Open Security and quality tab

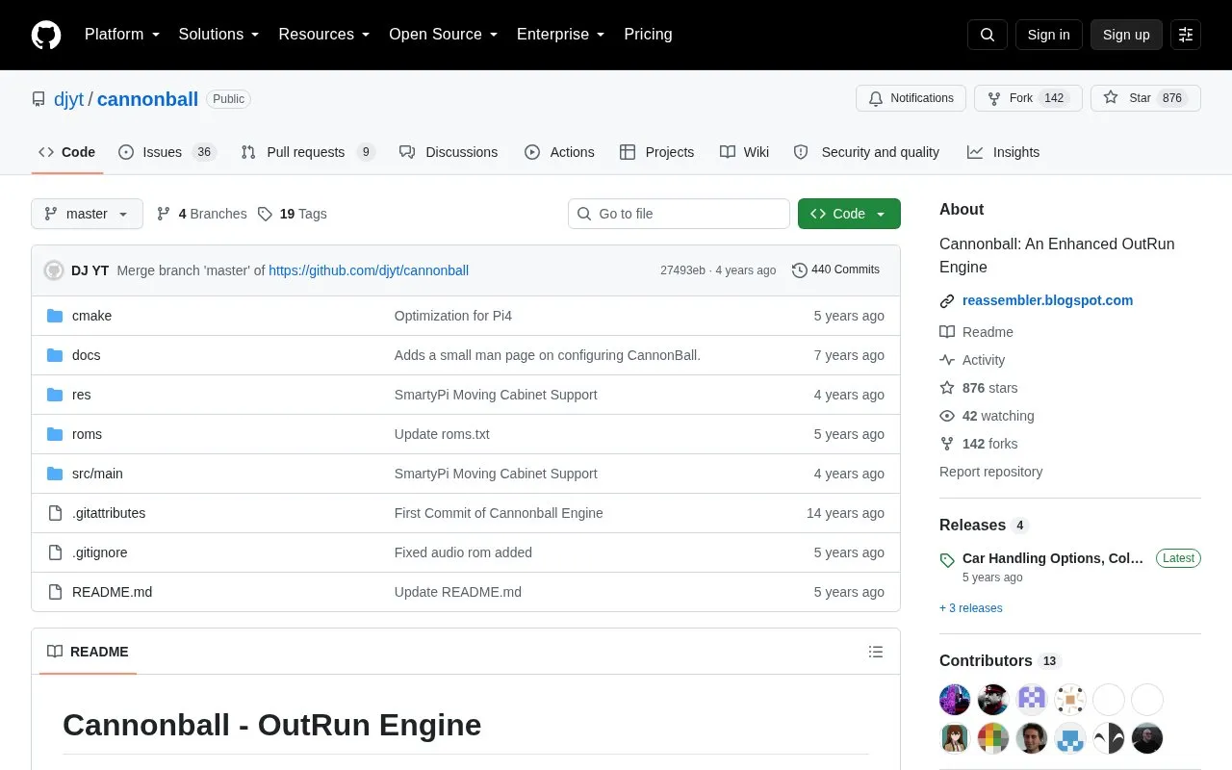[x=866, y=152]
